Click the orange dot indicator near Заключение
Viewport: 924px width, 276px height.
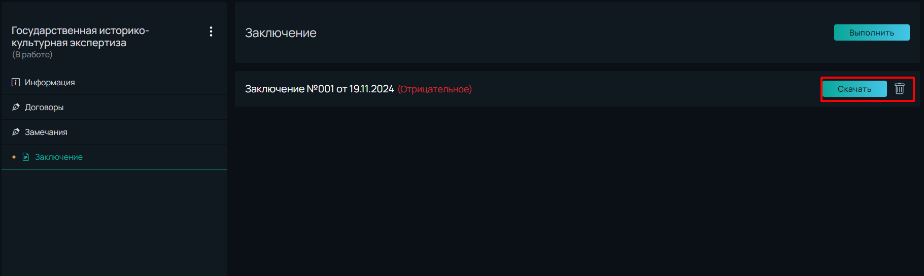[14, 157]
